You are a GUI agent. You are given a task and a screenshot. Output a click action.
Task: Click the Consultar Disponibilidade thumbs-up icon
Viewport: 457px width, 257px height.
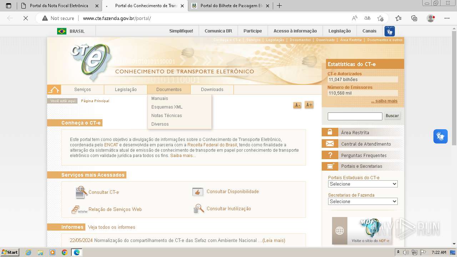point(198,192)
